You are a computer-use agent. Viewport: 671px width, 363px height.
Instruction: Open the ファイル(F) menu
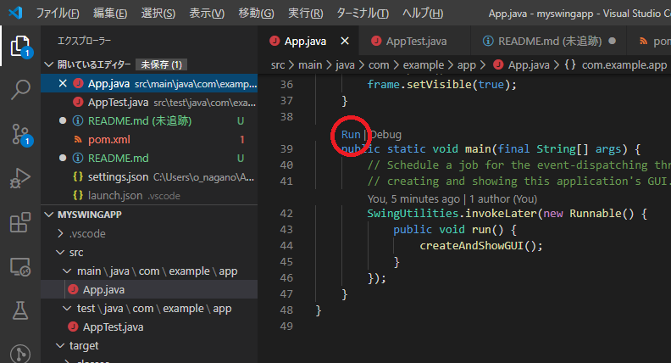pyautogui.click(x=58, y=14)
